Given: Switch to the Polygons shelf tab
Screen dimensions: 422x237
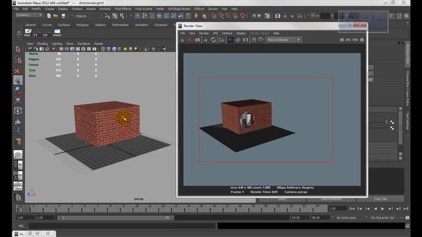Looking at the screenshot, I should click(82, 25).
